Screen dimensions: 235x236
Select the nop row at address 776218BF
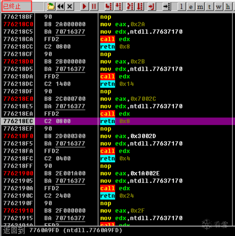(117, 17)
